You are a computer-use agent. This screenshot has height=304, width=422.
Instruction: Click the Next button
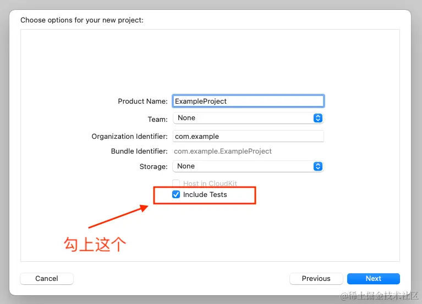point(373,279)
